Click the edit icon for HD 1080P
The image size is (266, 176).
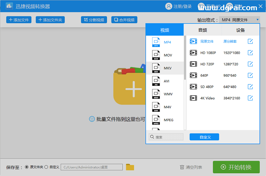click(250, 53)
